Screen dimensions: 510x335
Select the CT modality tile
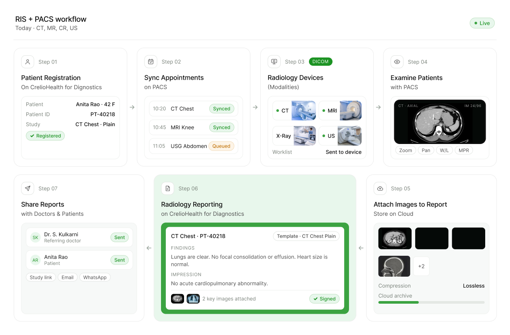(294, 111)
